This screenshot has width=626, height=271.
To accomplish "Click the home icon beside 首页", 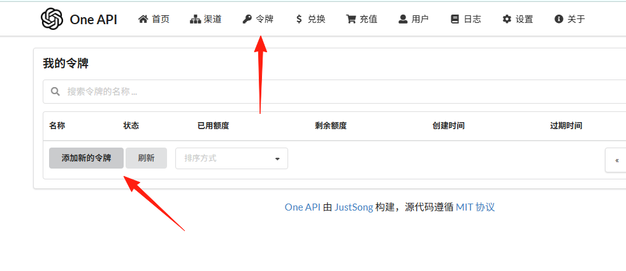I will pos(143,18).
